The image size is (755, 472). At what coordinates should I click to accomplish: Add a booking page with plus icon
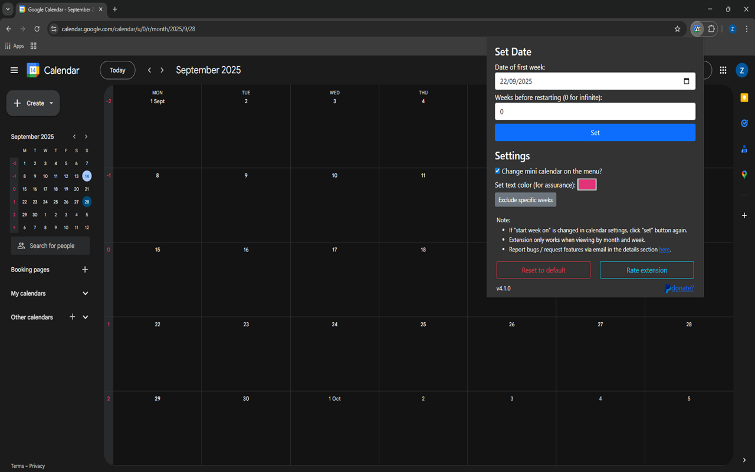pyautogui.click(x=85, y=270)
